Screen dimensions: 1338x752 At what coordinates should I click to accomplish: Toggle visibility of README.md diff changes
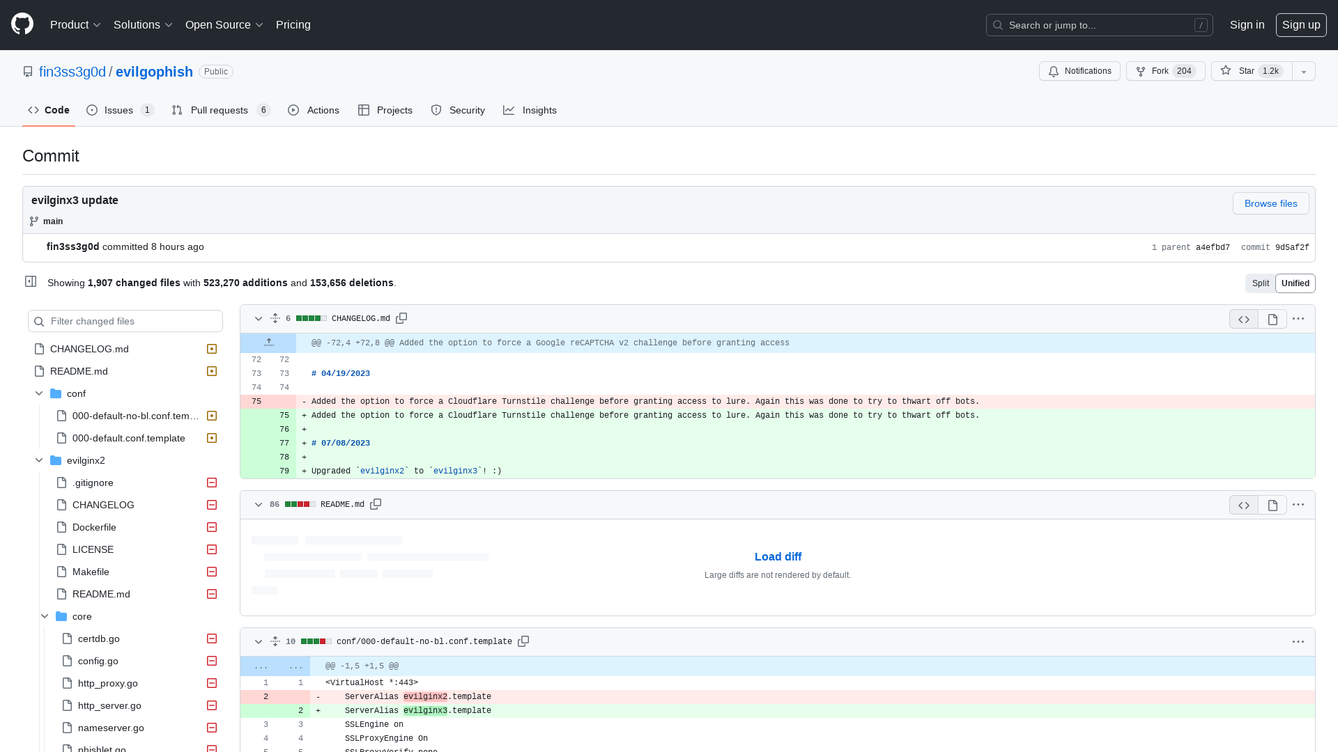pyautogui.click(x=259, y=504)
